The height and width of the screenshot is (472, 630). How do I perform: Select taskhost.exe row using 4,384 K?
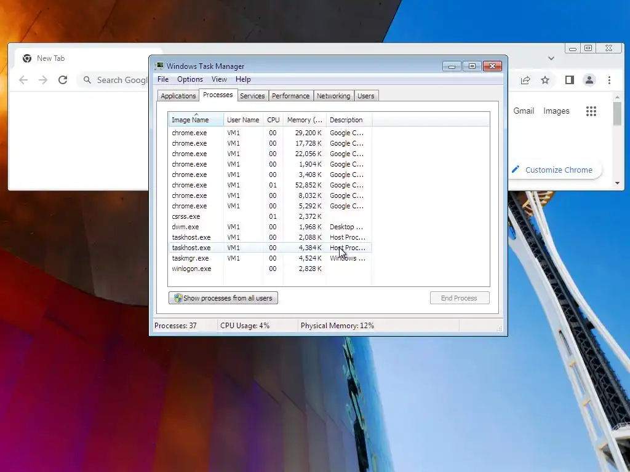270,247
